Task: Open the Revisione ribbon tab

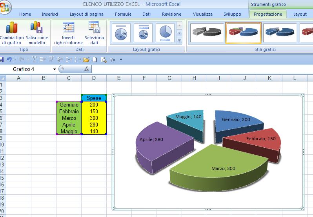Action: 172,14
